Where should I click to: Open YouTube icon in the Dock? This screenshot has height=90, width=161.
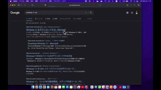point(83,87)
